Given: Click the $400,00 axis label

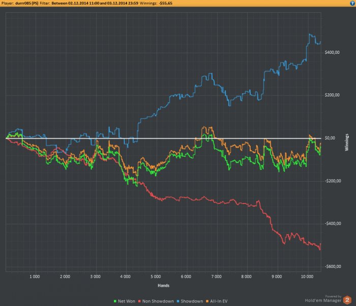Looking at the screenshot, I should (332, 52).
